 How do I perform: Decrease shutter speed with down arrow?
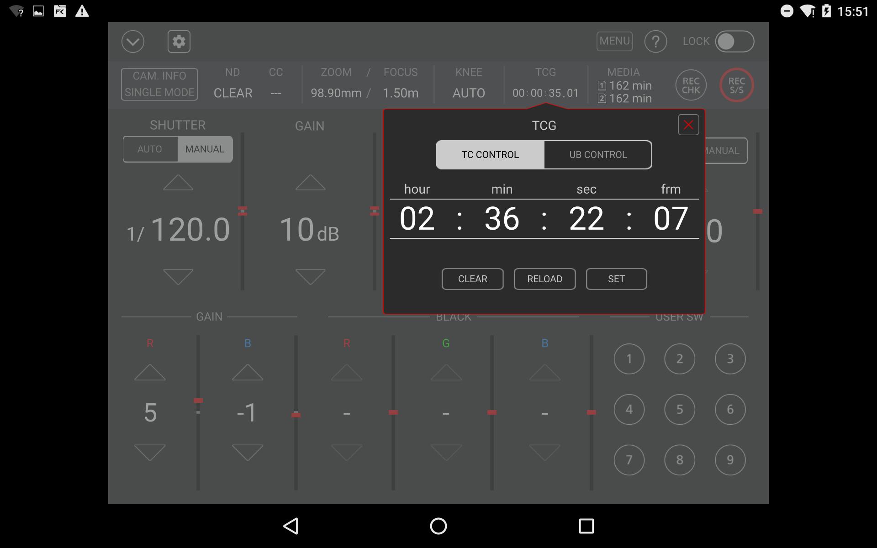pyautogui.click(x=178, y=277)
